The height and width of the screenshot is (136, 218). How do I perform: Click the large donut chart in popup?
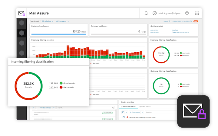pyautogui.click(x=29, y=86)
